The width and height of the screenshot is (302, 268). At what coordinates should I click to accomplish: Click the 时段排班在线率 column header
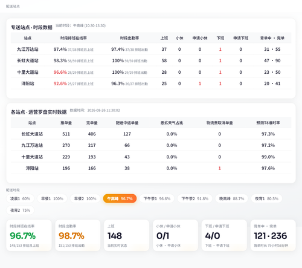tap(74, 38)
